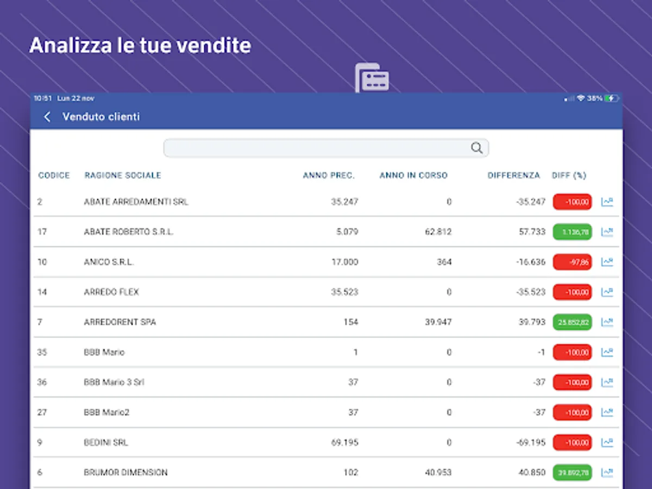The width and height of the screenshot is (652, 489).
Task: Click current year value 40.953
Action: click(x=438, y=472)
